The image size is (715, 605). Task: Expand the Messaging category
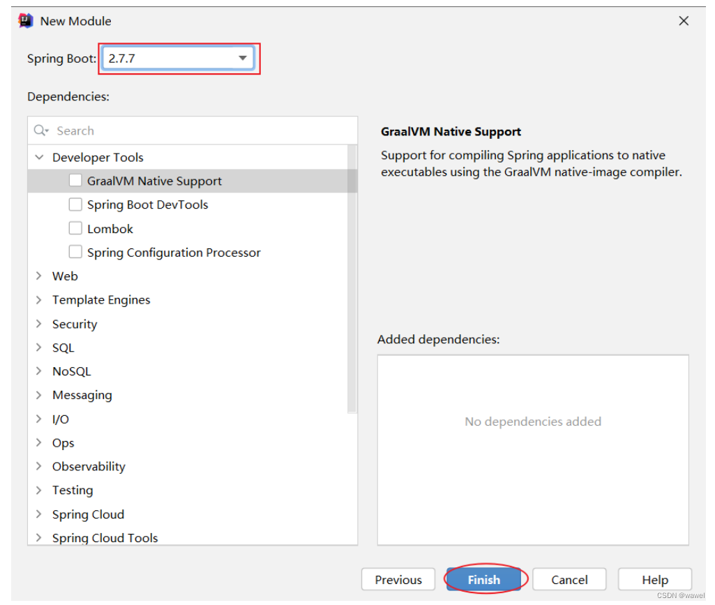click(x=39, y=395)
